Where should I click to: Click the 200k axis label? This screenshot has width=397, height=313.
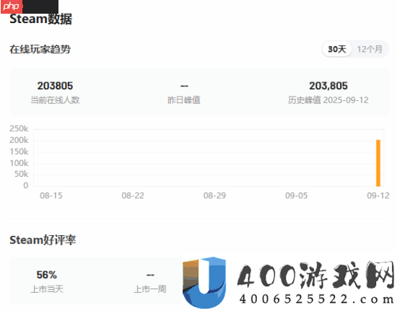[19, 140]
